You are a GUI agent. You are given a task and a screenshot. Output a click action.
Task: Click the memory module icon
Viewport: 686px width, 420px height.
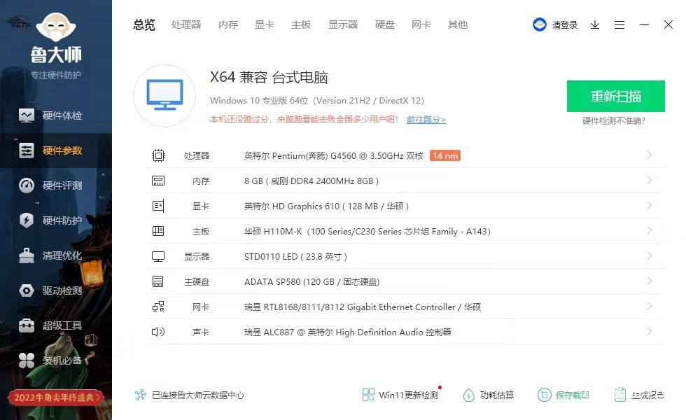pyautogui.click(x=158, y=181)
